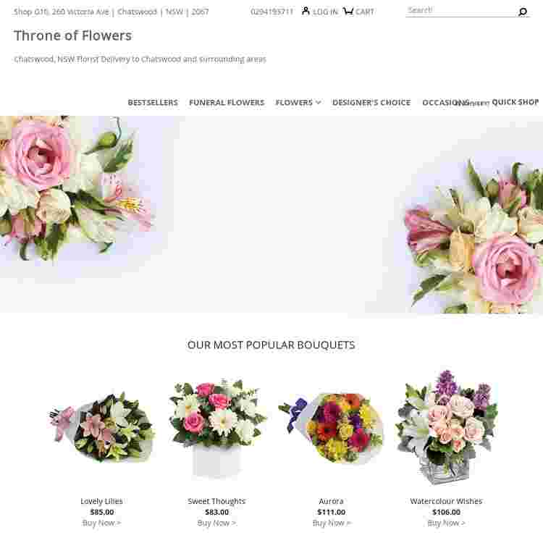Click Buy Now under Sweet Thoughts
This screenshot has width=543, height=543.
click(x=216, y=523)
